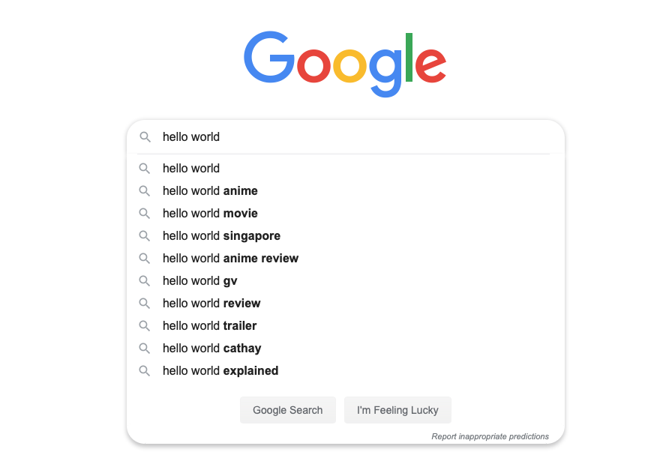
Task: Choose the 'hello world anime review' suggestion
Action: [230, 259]
